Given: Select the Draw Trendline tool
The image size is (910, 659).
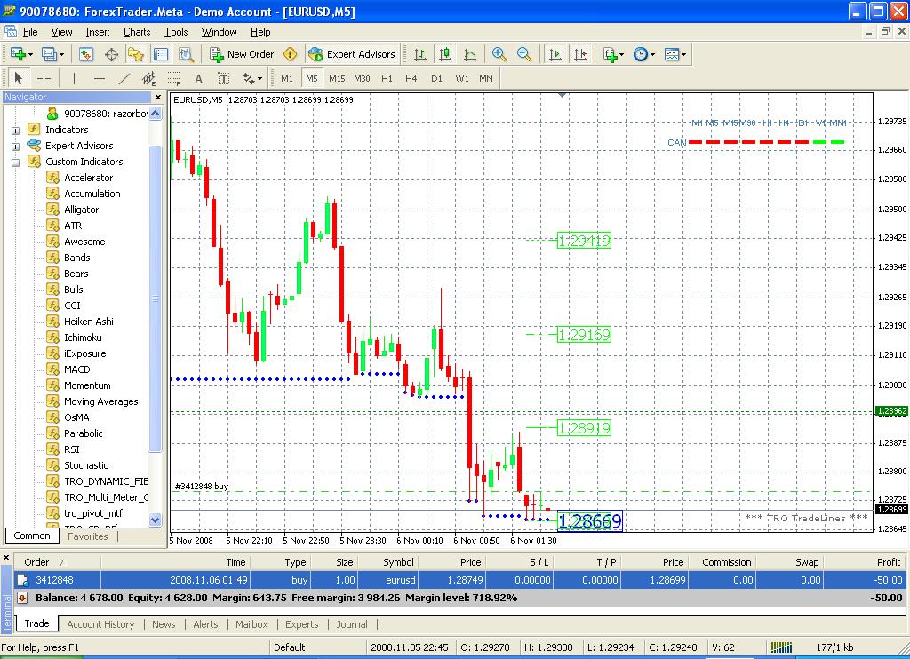Looking at the screenshot, I should (x=123, y=78).
